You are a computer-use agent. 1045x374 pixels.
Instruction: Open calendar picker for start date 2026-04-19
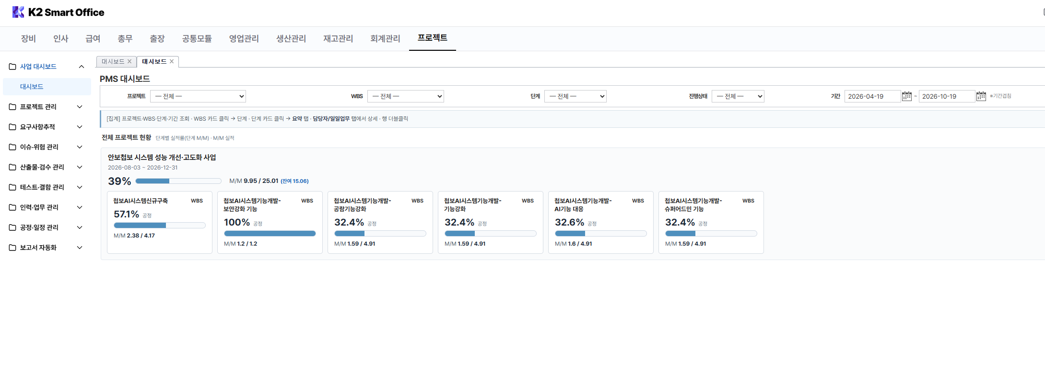click(906, 96)
